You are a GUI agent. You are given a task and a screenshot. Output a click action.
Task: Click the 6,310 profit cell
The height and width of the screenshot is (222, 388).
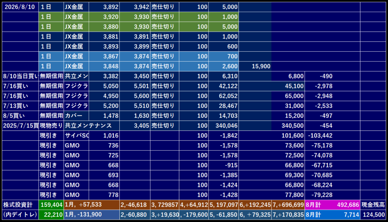[224, 76]
